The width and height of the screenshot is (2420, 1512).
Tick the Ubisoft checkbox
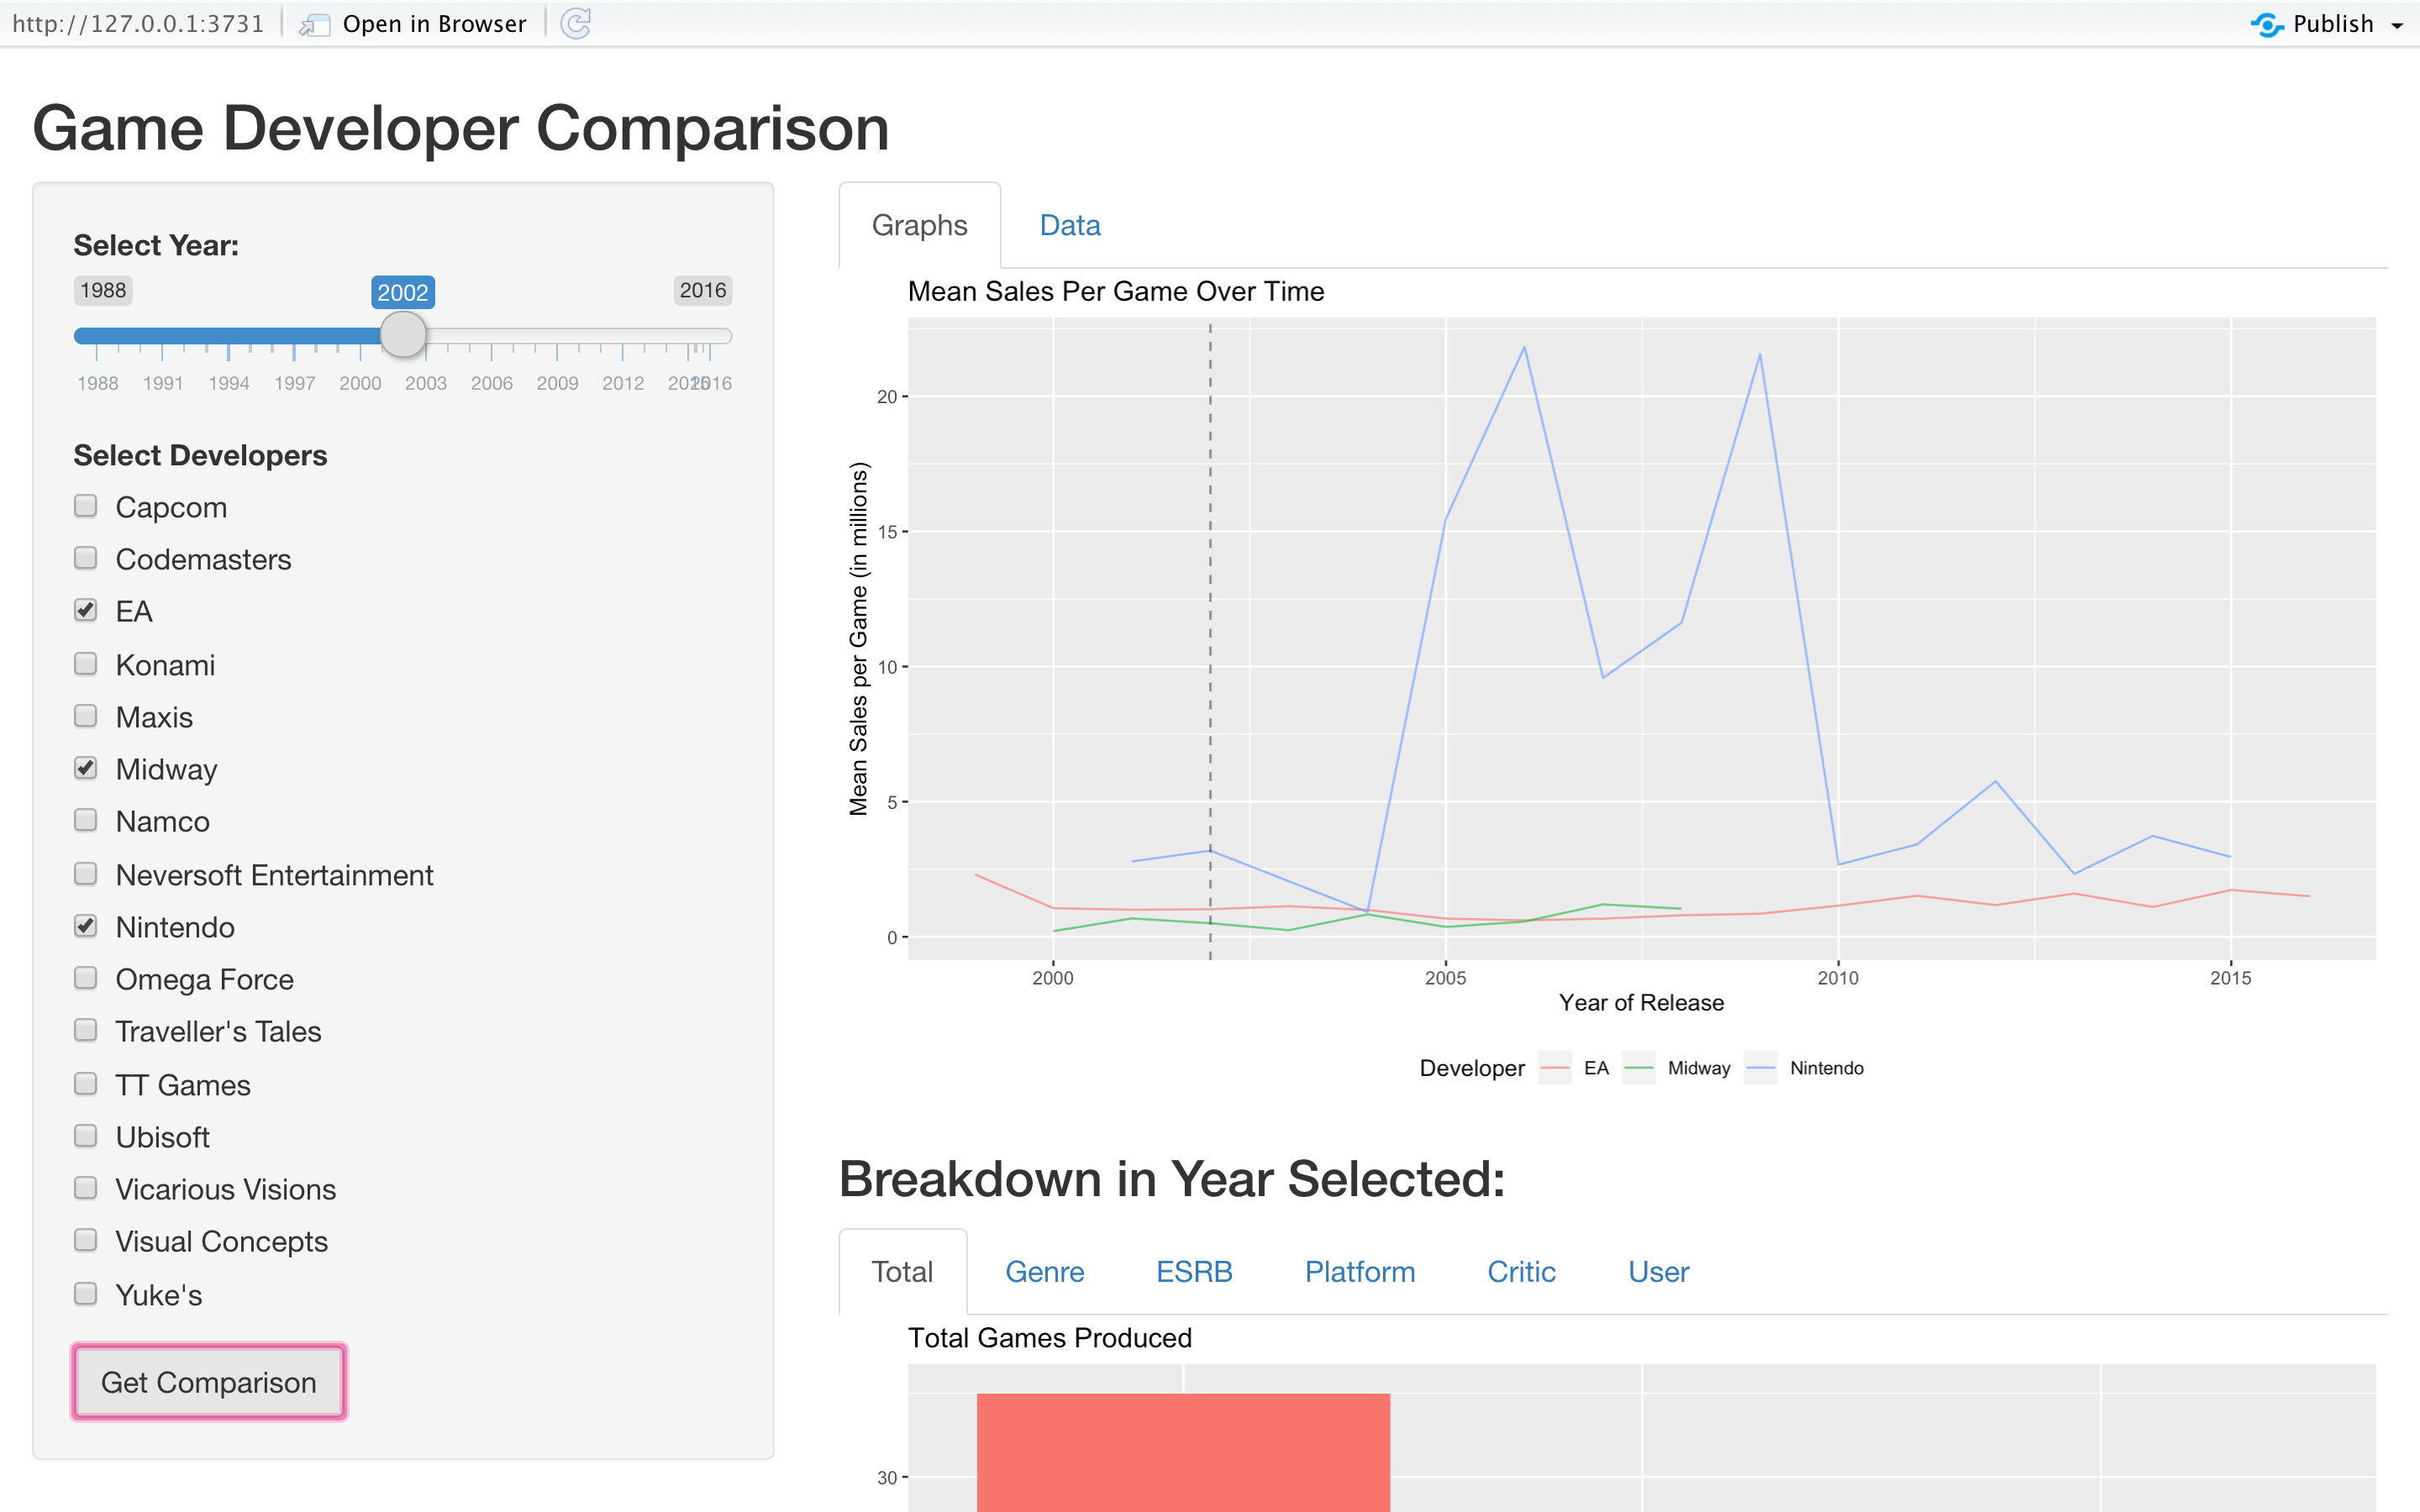pos(86,1136)
